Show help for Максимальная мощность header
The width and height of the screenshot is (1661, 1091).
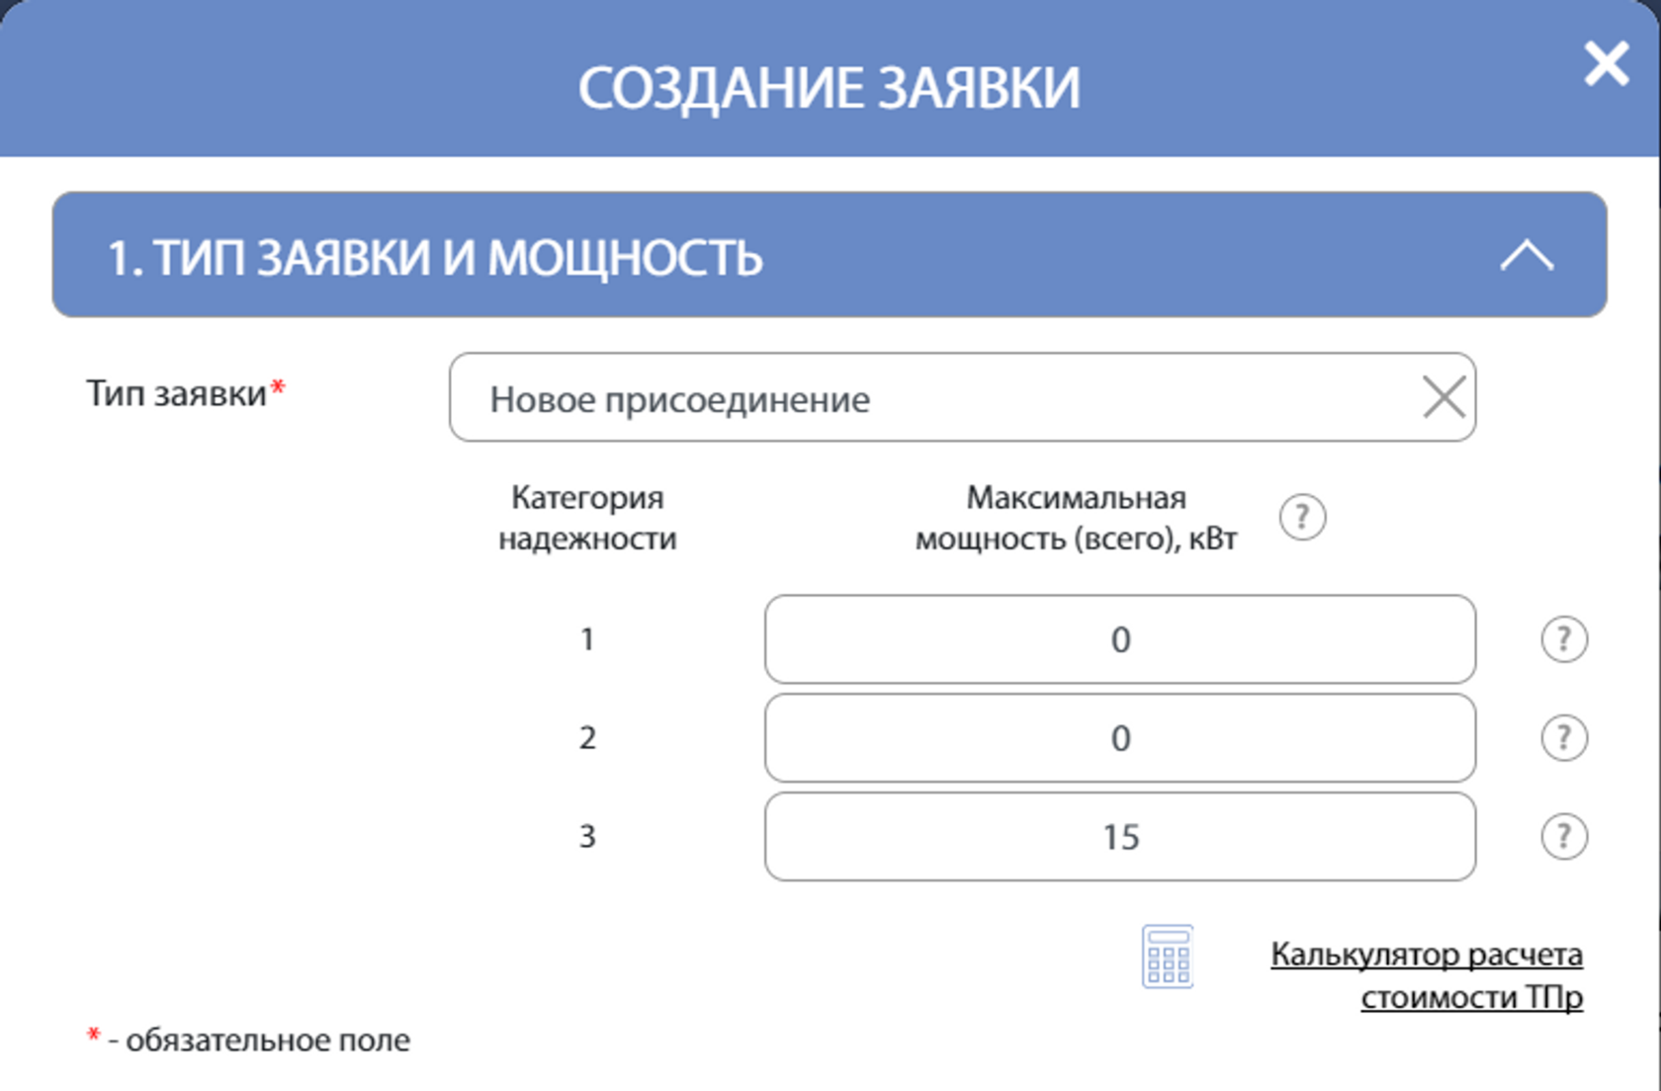click(1302, 517)
